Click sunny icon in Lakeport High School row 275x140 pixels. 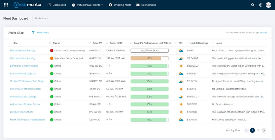pos(181,112)
